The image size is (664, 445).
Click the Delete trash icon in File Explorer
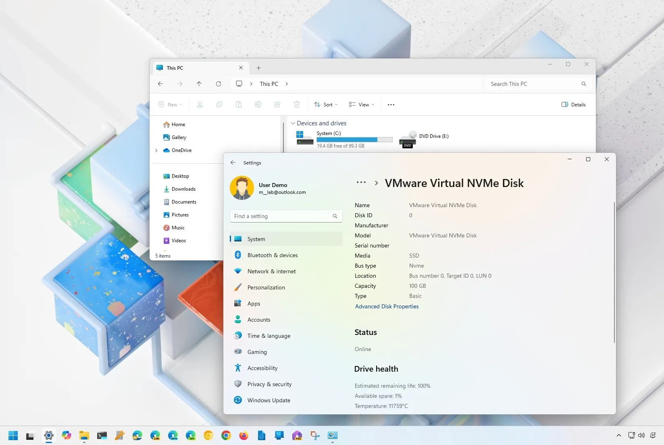click(x=297, y=104)
